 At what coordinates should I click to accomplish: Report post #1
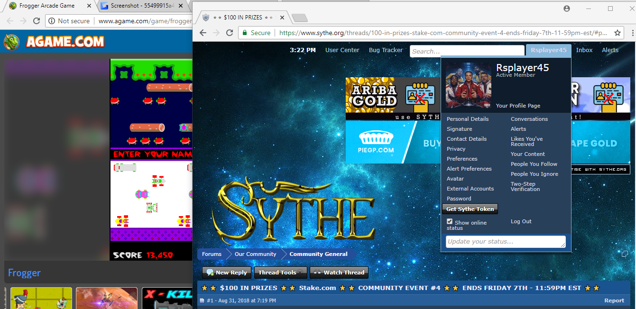tap(614, 300)
